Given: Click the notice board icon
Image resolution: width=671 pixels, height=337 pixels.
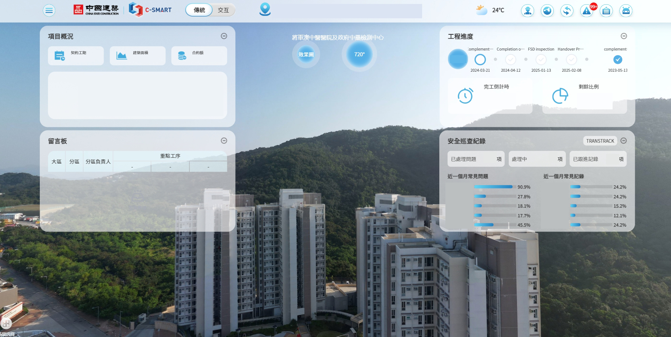Looking at the screenshot, I should coord(606,11).
